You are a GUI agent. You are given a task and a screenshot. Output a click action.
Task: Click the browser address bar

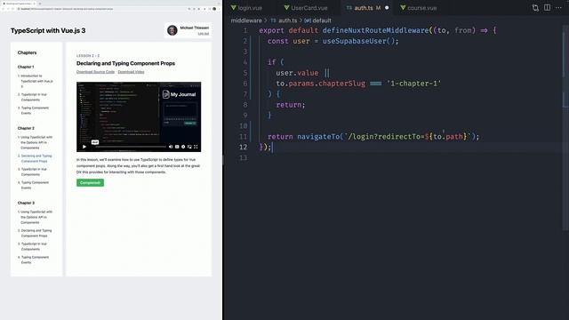[x=101, y=9]
